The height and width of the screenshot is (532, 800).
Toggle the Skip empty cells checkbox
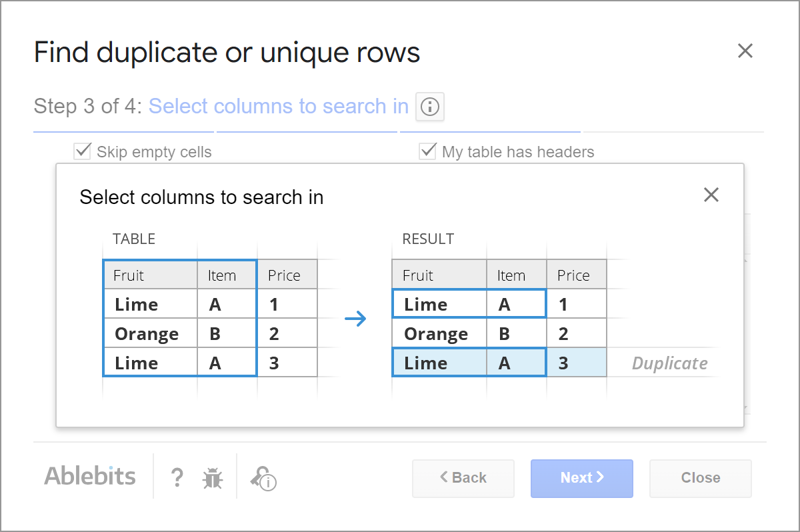click(82, 151)
